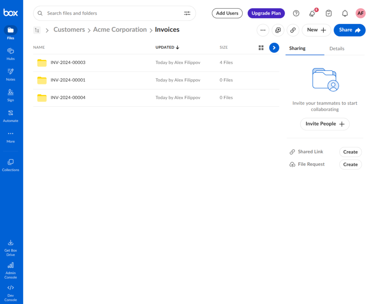374x304 pixels.
Task: Collapse the right sidebar panel arrow
Action: click(274, 48)
